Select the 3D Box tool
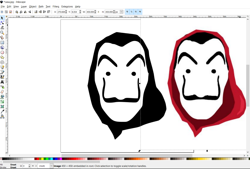 [2, 48]
